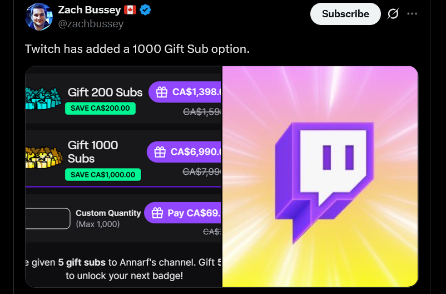Open the three-dot more options menu
The image size is (446, 294).
coord(412,14)
